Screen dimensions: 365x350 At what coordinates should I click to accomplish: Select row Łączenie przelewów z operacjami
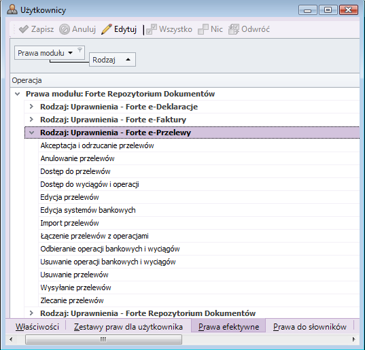click(199, 236)
